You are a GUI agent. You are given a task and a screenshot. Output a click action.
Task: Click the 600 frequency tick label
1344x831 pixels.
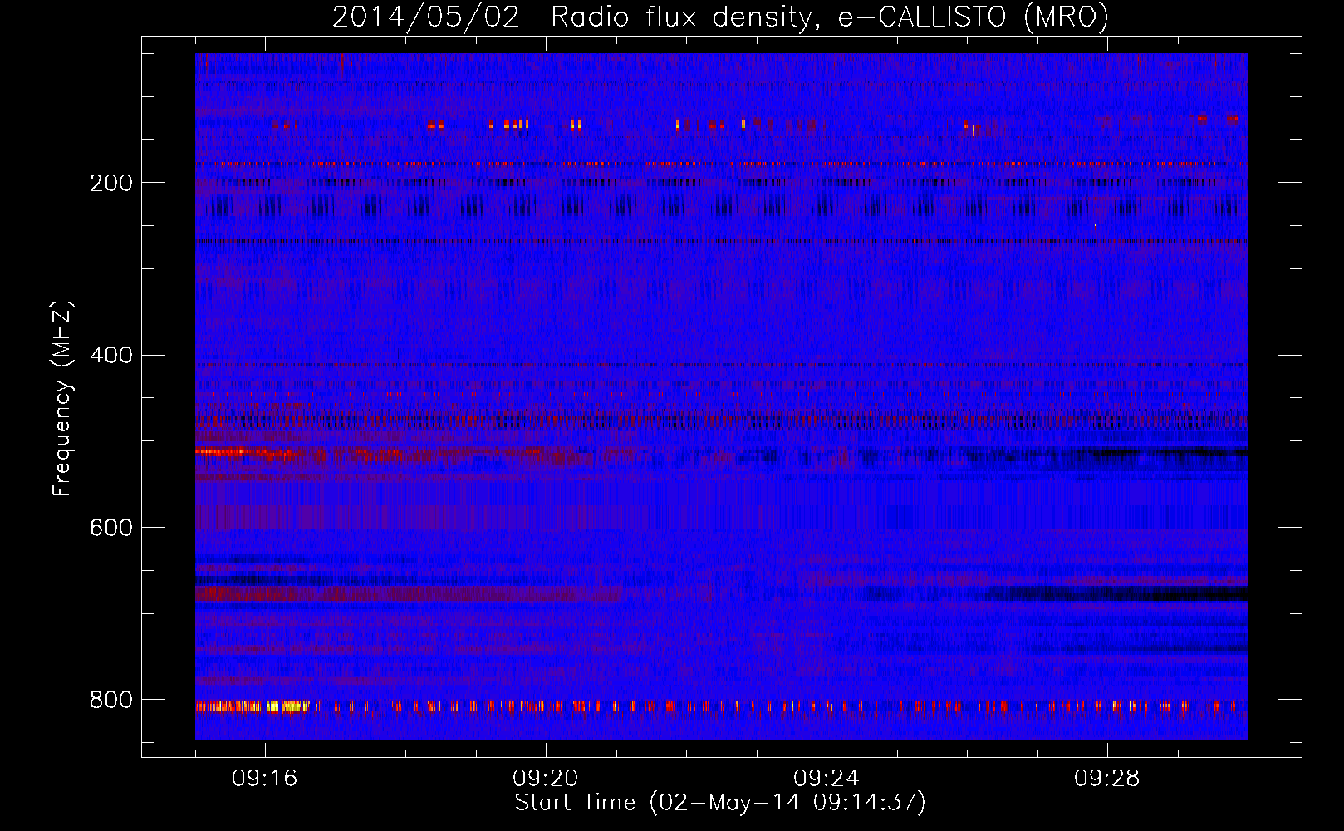click(x=111, y=528)
